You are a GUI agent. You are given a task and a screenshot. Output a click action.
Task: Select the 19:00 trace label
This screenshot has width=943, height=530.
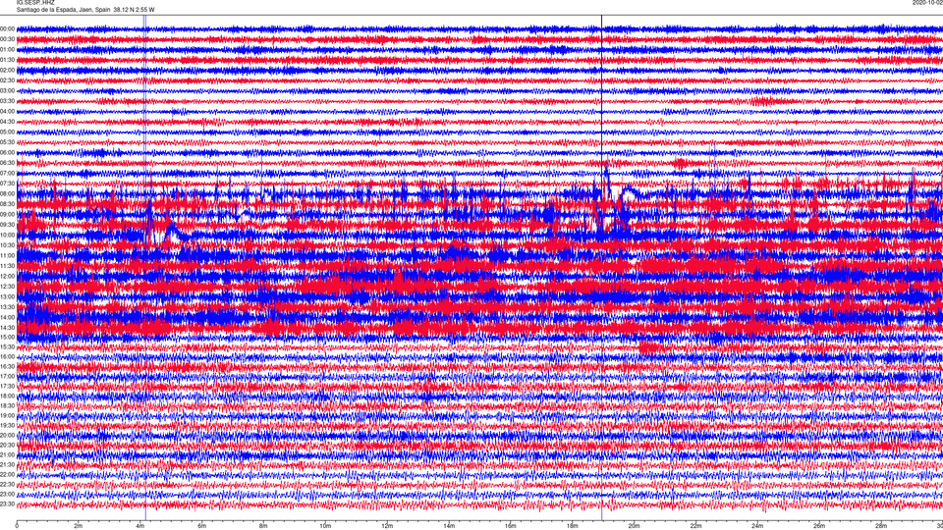(7, 416)
